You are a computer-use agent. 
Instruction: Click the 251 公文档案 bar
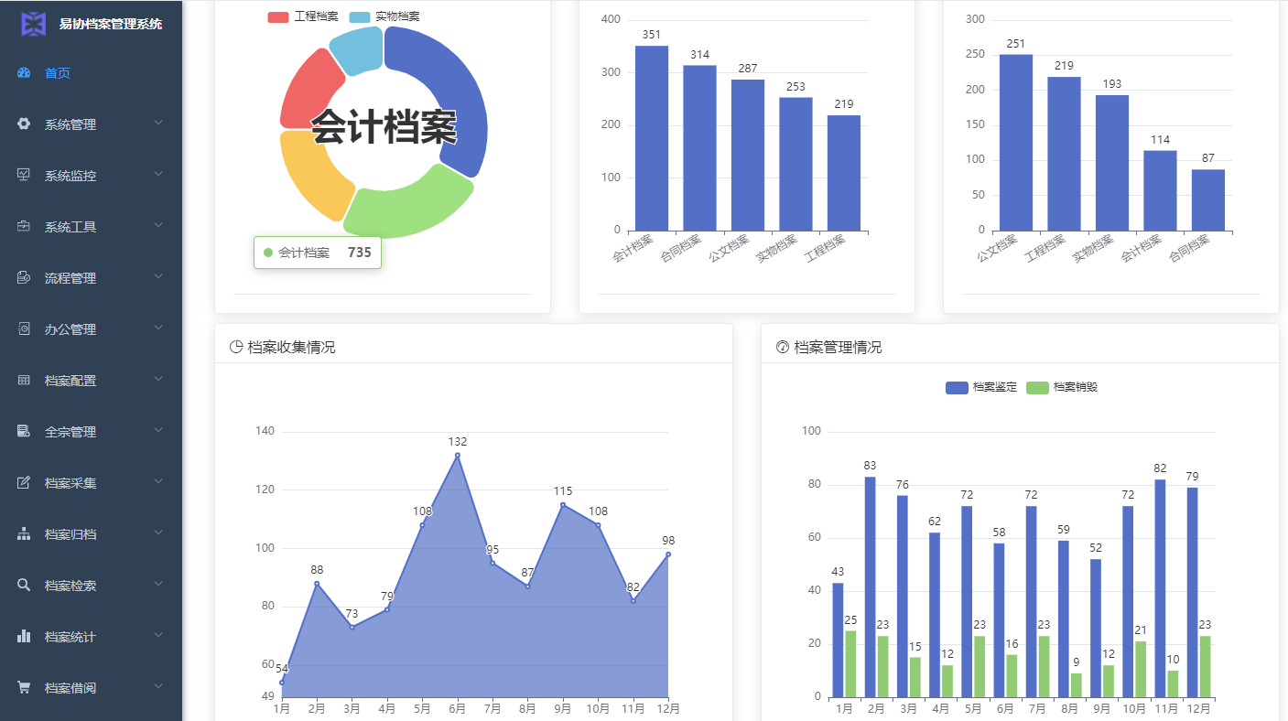1016,143
